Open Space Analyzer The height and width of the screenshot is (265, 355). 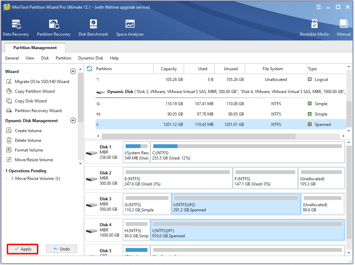[x=130, y=28]
